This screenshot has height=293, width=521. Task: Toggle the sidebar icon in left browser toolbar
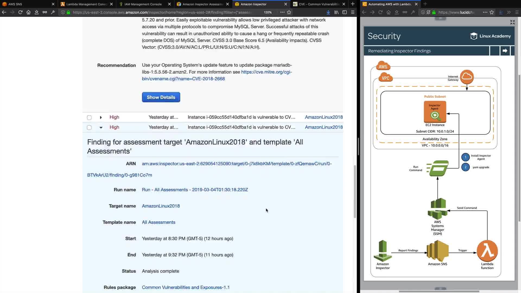pyautogui.click(x=345, y=12)
